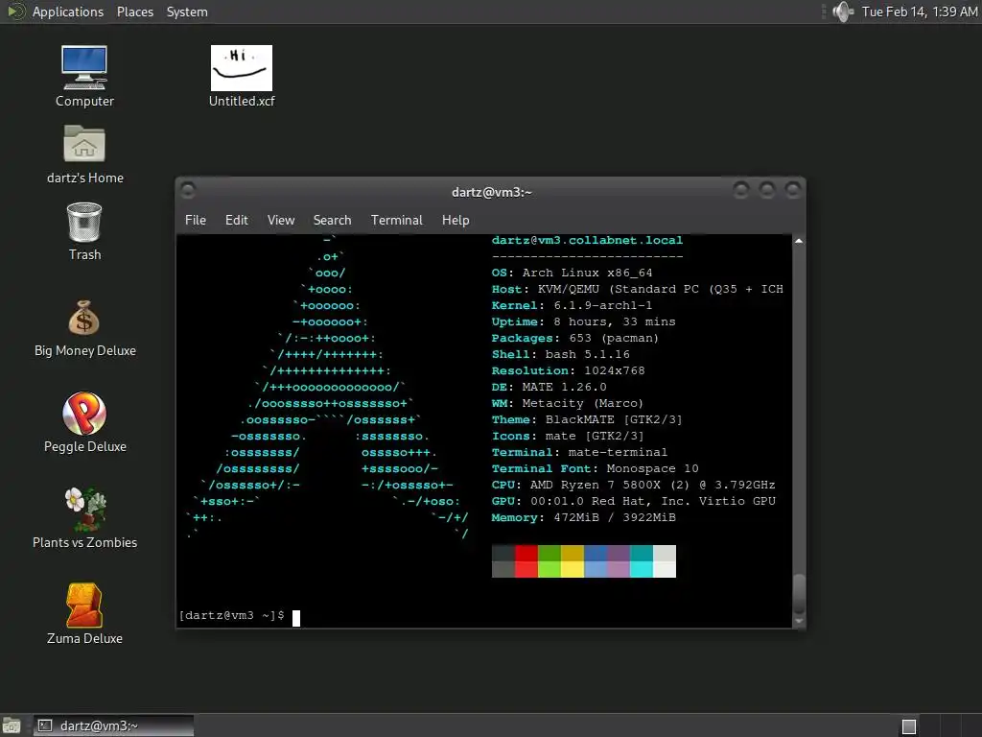Image resolution: width=982 pixels, height=737 pixels.
Task: Click the 'Memory: 472MiB / 3922MiB' line
Action: pos(584,517)
